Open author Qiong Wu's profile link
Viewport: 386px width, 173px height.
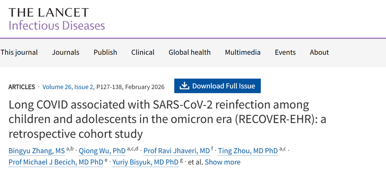click(103, 151)
